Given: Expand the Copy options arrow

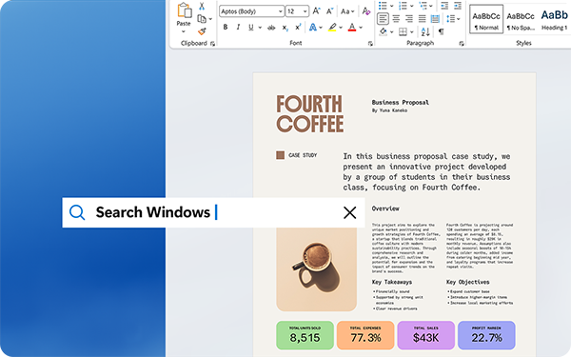Looking at the screenshot, I should [x=210, y=19].
